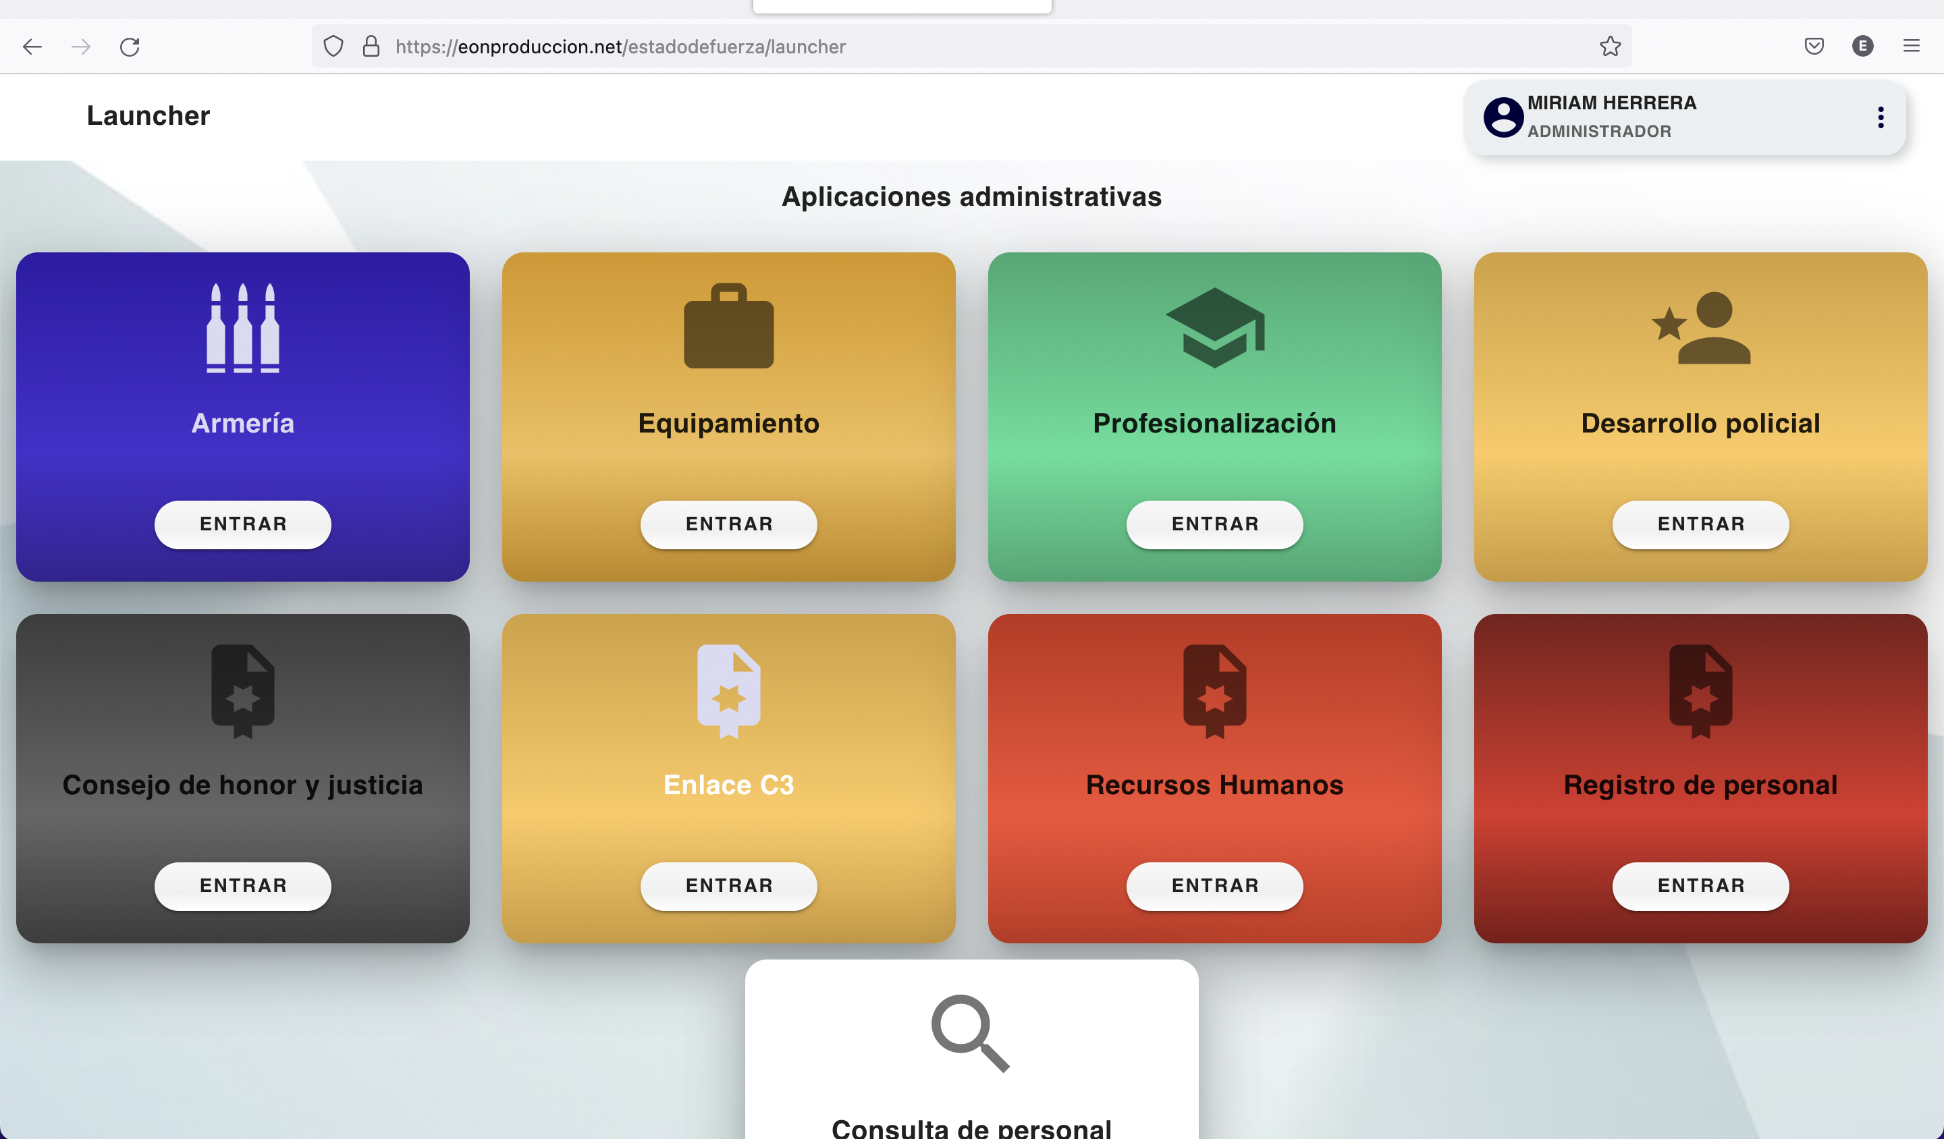This screenshot has width=1944, height=1139.
Task: Click the Registro de personal title text
Action: pyautogui.click(x=1700, y=785)
